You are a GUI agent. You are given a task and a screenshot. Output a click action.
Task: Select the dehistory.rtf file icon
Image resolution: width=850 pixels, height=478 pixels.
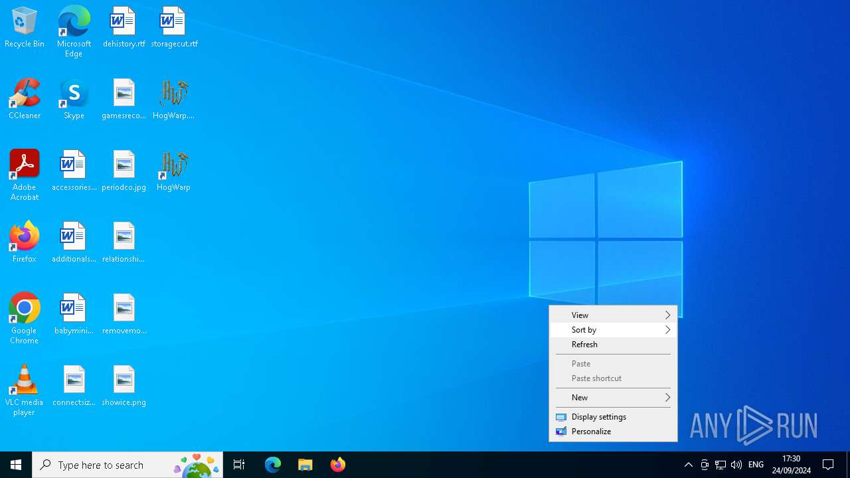(124, 28)
